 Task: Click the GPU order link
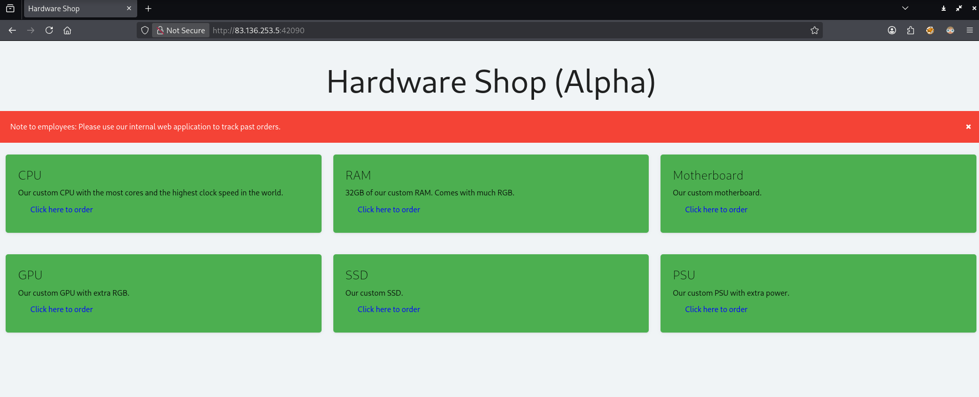click(61, 310)
